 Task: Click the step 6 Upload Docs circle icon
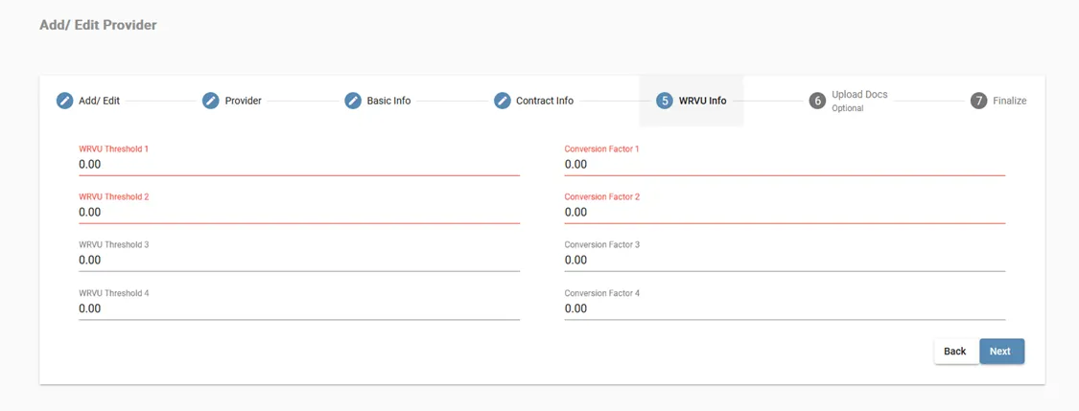tap(817, 101)
